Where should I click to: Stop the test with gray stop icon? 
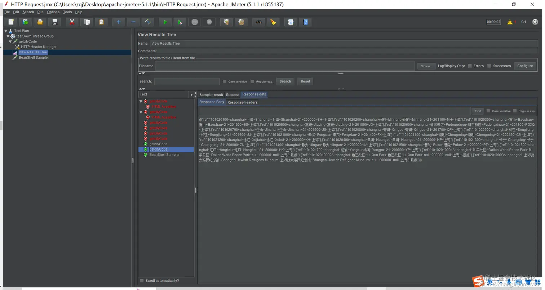coord(195,22)
